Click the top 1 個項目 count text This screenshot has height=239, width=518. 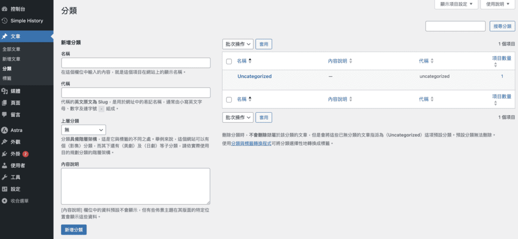point(507,43)
